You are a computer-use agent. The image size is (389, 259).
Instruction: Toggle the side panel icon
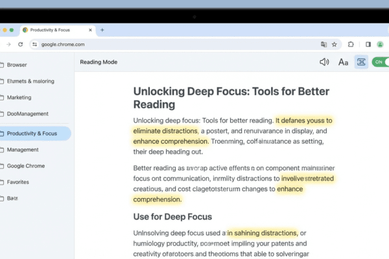coord(368,45)
